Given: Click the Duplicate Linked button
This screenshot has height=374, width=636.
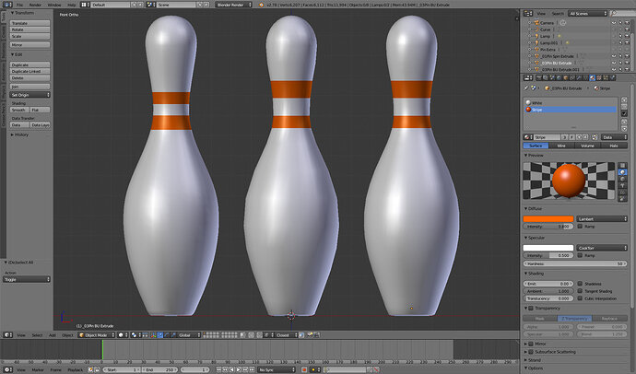Looking at the screenshot, I should [x=30, y=71].
